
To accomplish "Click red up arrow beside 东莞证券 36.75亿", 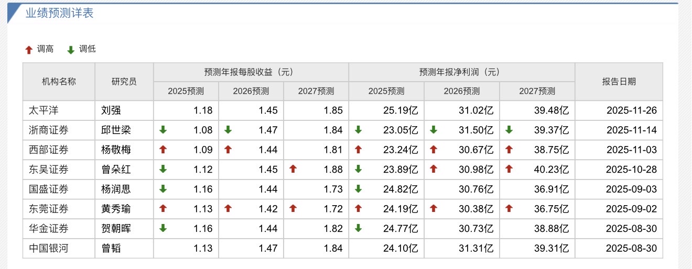I will (x=509, y=209).
